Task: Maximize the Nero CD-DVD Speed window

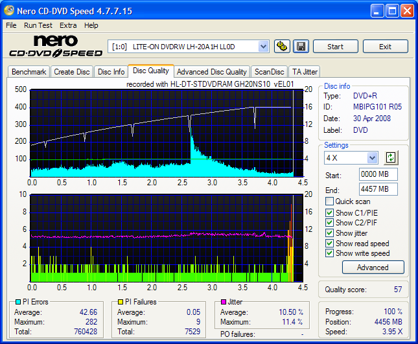Action: coord(392,10)
